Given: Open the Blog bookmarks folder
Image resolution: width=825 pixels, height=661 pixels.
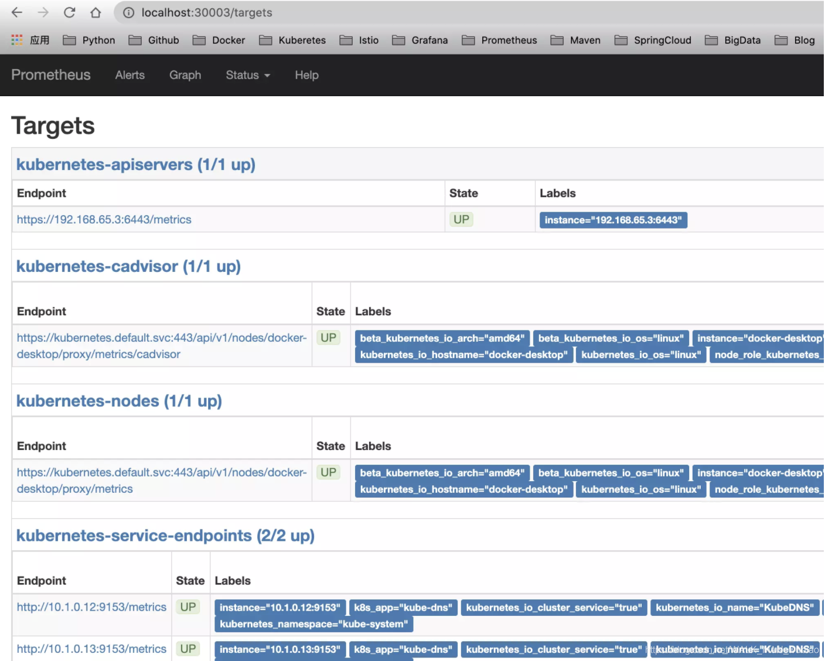Looking at the screenshot, I should (795, 40).
